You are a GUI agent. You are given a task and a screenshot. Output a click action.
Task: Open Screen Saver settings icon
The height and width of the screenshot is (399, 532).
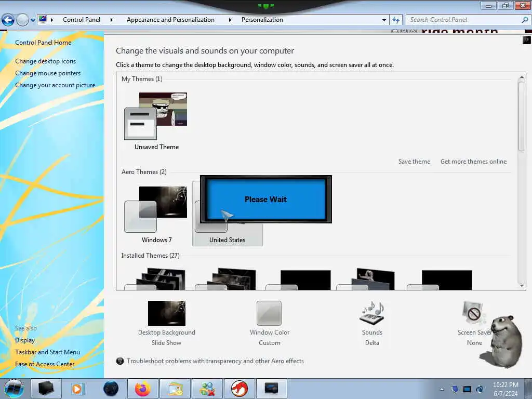click(x=473, y=313)
